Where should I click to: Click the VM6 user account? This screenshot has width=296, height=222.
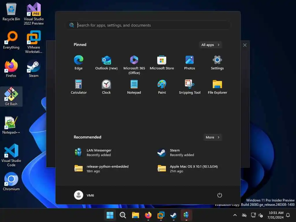tap(84, 195)
